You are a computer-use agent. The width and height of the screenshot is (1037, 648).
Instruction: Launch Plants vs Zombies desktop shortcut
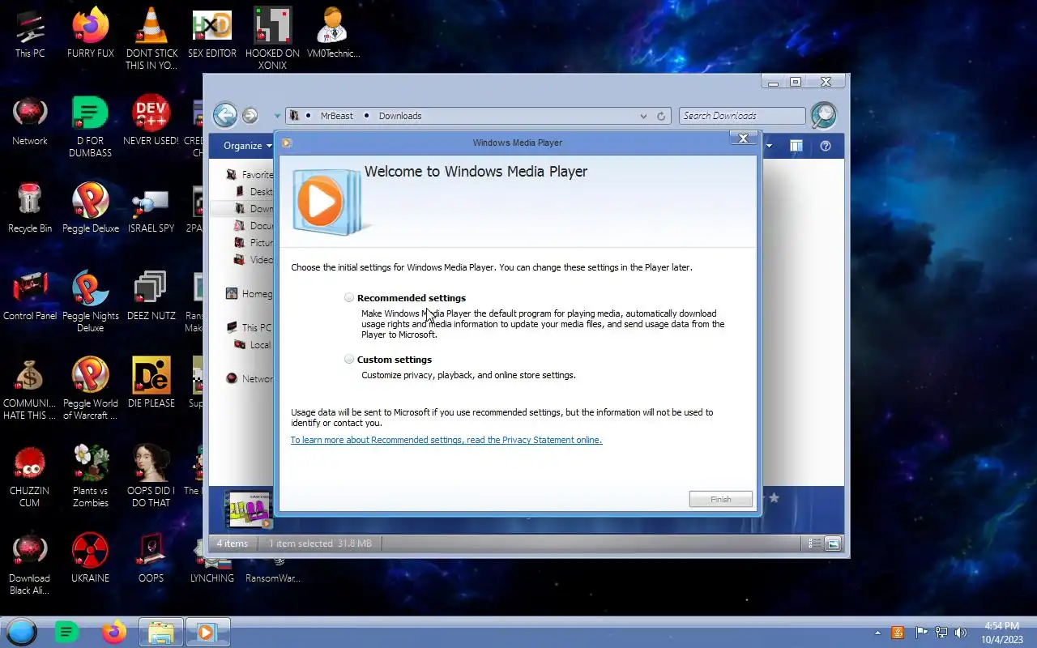90,477
